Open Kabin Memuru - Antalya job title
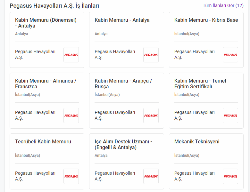 click(x=122, y=20)
